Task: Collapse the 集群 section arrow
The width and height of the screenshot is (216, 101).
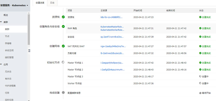Action: click(1, 22)
